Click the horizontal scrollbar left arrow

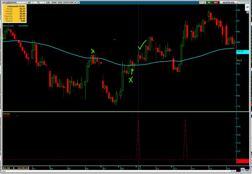point(3,171)
